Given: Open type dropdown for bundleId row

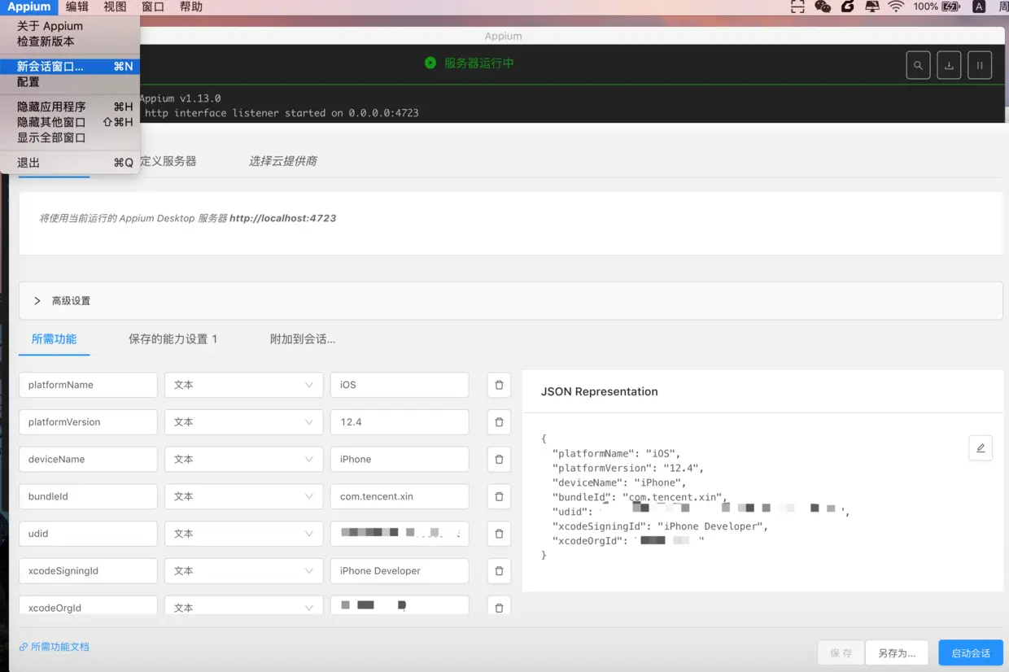Looking at the screenshot, I should (244, 496).
